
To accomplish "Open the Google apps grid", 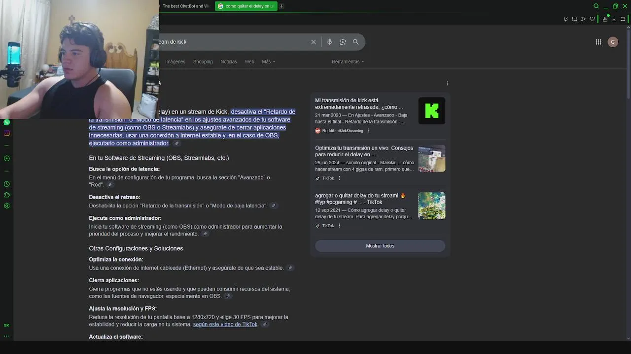I will pyautogui.click(x=598, y=42).
